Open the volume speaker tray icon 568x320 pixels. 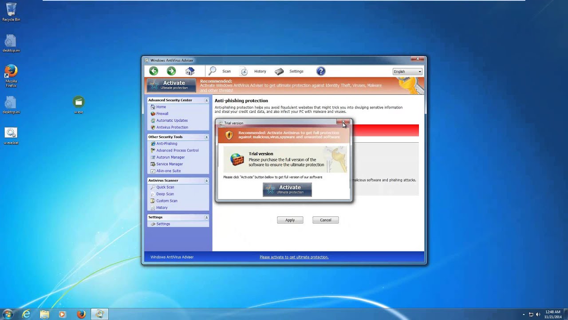click(x=538, y=314)
